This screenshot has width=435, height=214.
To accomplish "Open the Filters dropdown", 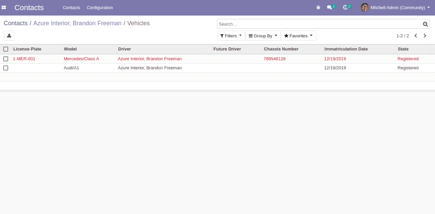I will [231, 36].
